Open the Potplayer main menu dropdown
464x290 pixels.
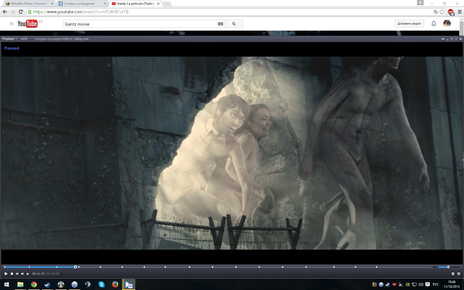point(10,39)
